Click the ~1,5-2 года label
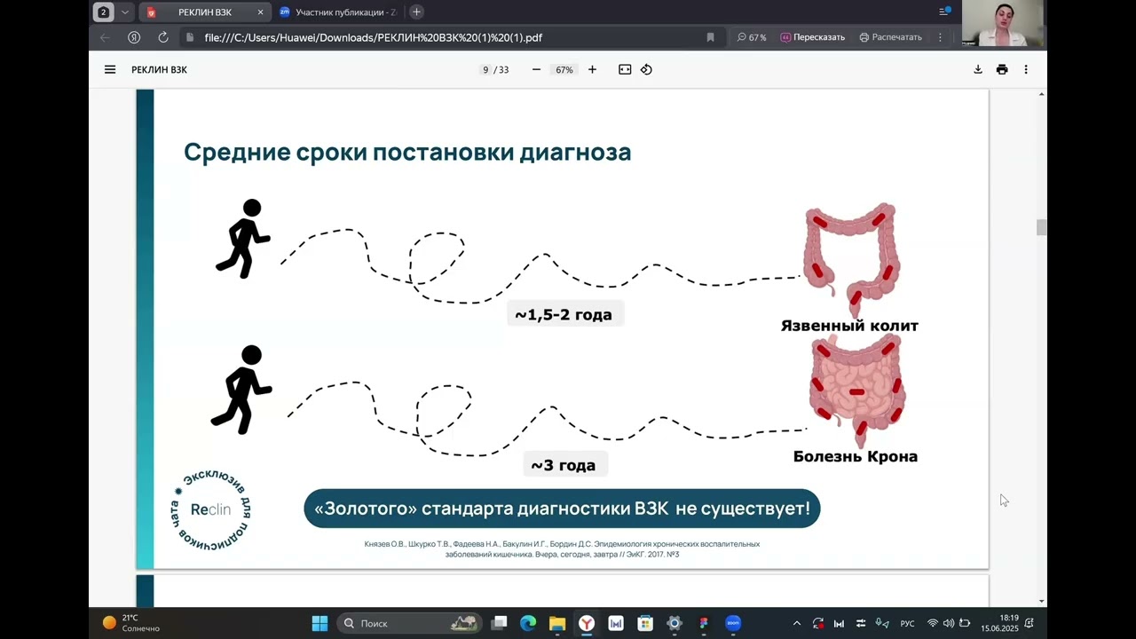The height and width of the screenshot is (639, 1136). pos(564,314)
